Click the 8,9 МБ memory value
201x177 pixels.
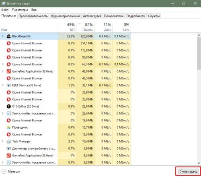tap(88, 148)
